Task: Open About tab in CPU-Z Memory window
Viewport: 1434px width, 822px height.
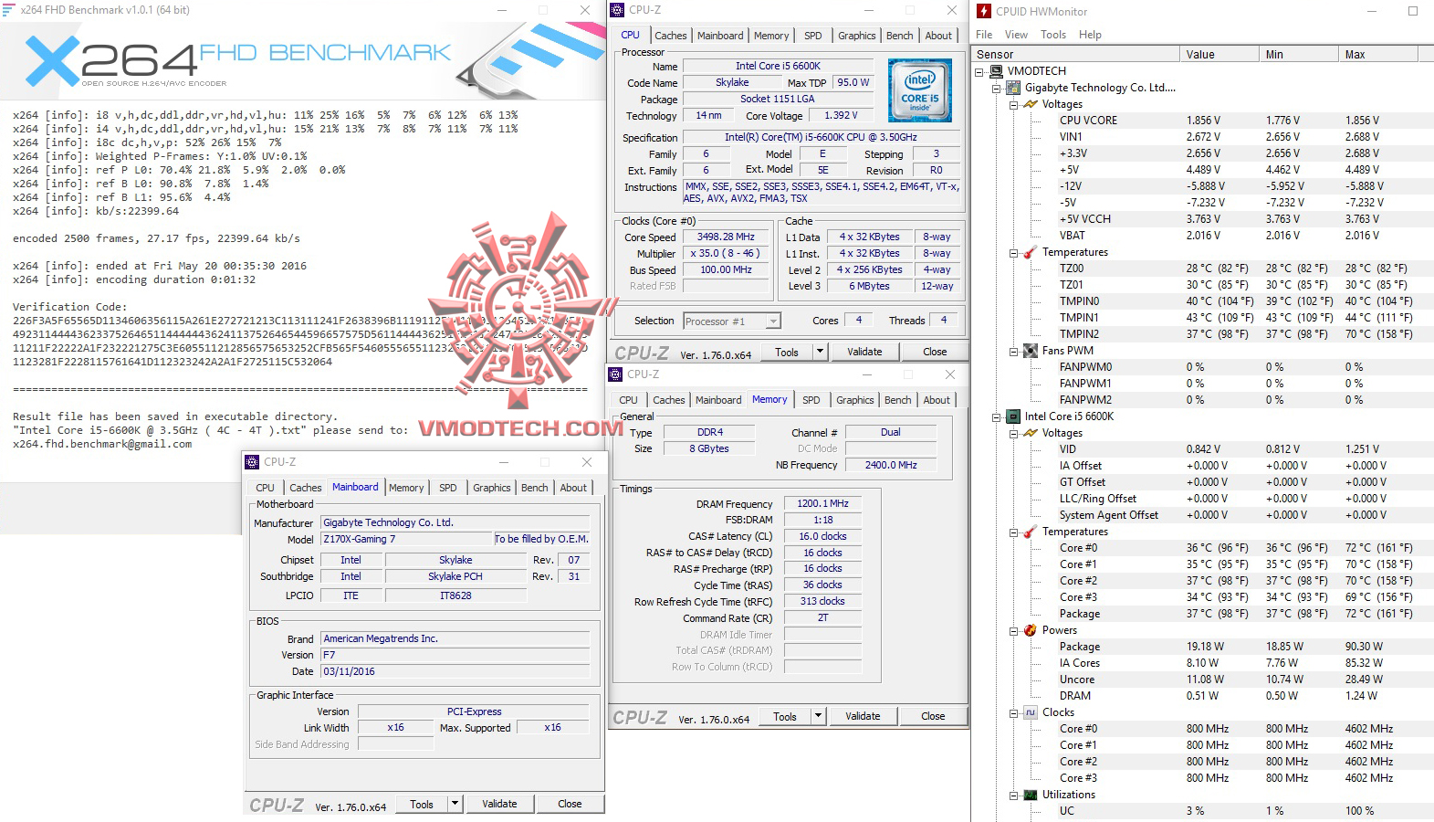Action: click(x=937, y=400)
